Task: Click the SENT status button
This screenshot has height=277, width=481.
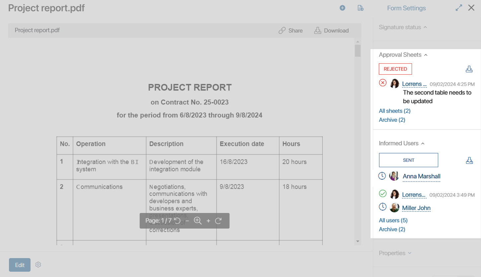Action: click(408, 160)
